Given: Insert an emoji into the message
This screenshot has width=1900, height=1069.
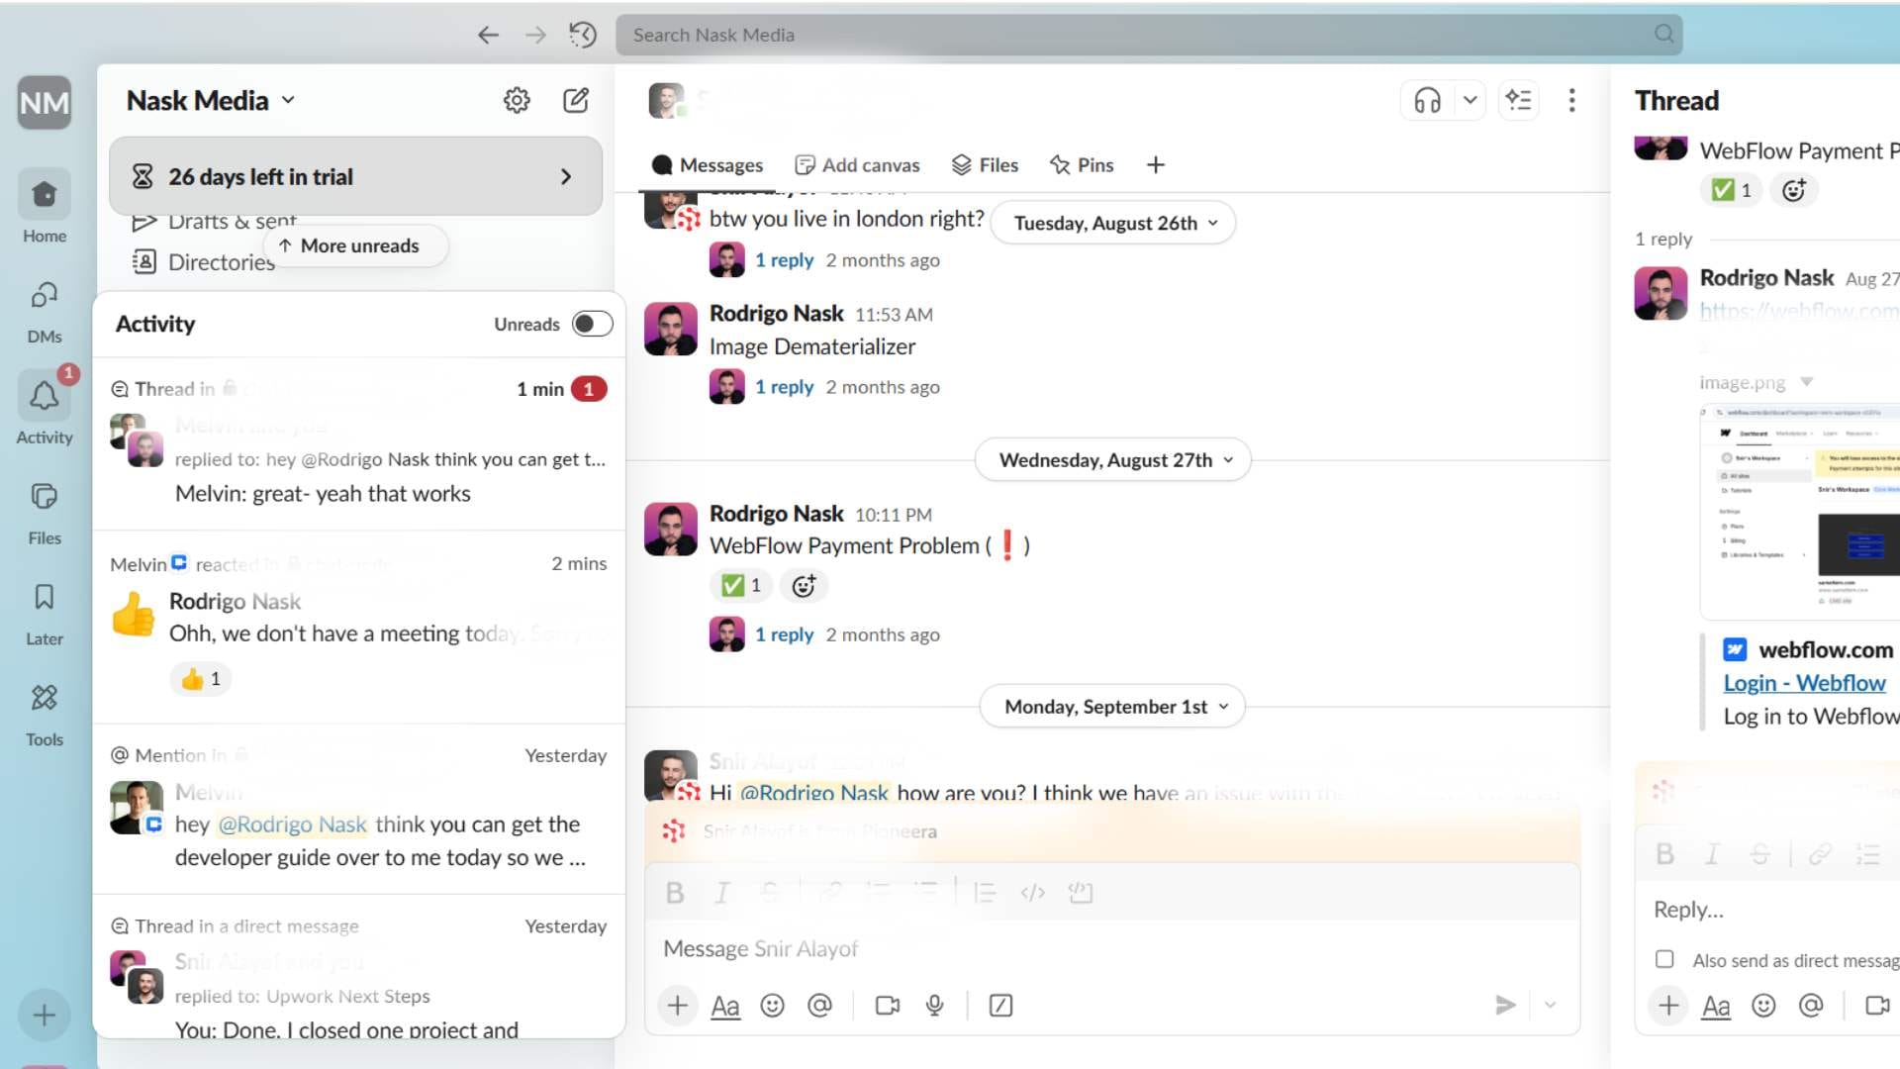Looking at the screenshot, I should pos(773,1005).
